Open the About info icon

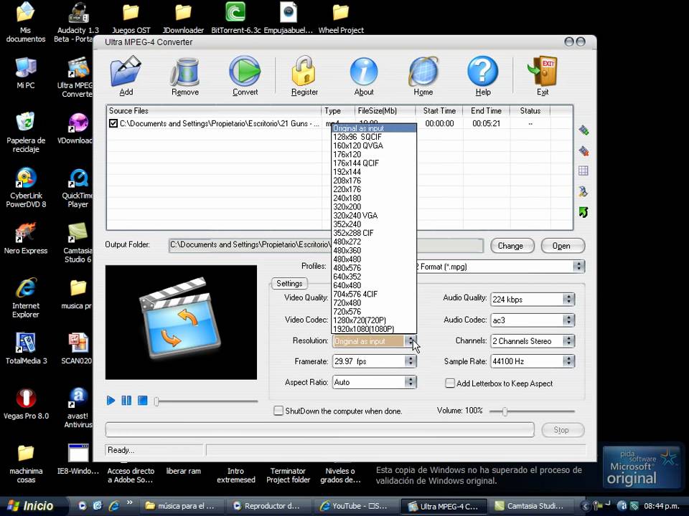[364, 72]
